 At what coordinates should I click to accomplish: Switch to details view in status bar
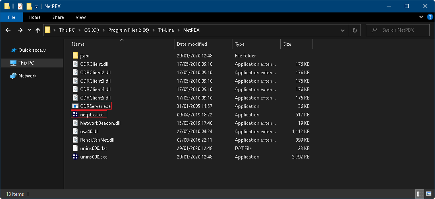[x=420, y=194]
